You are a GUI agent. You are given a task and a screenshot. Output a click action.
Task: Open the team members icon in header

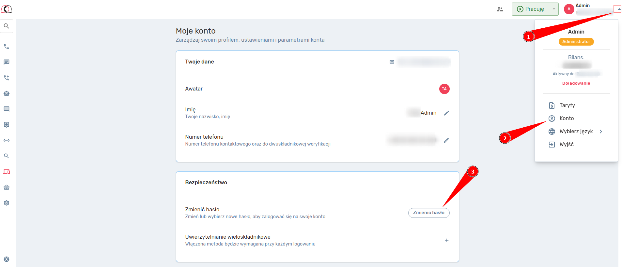pos(500,9)
